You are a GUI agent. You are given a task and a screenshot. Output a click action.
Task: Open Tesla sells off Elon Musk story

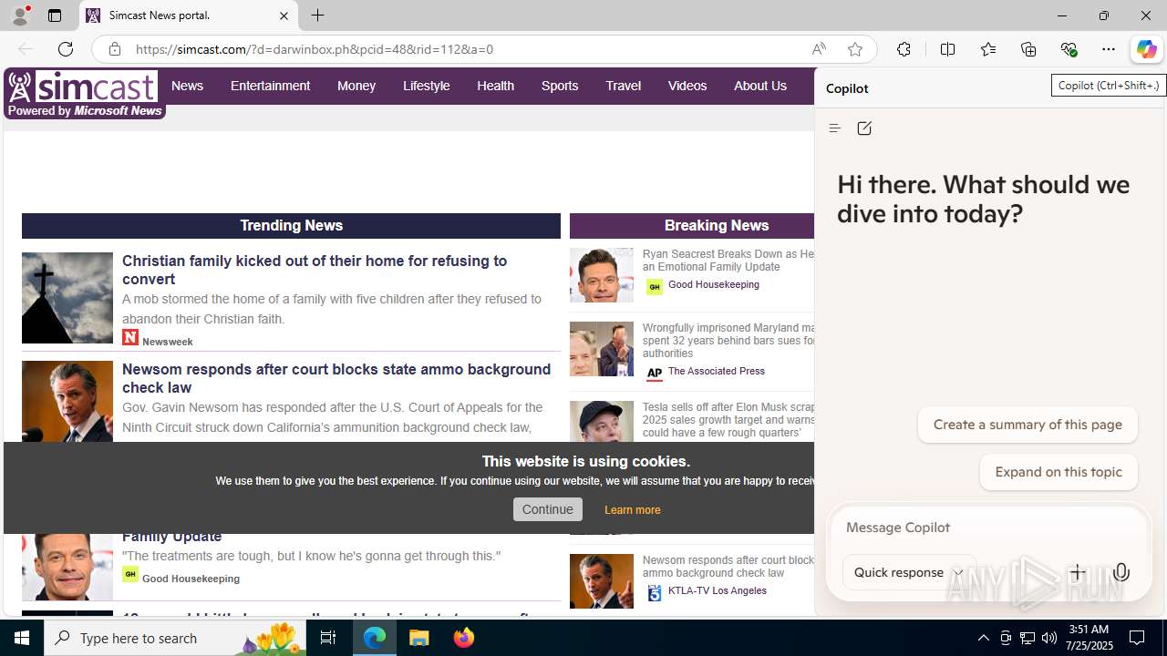tap(728, 420)
